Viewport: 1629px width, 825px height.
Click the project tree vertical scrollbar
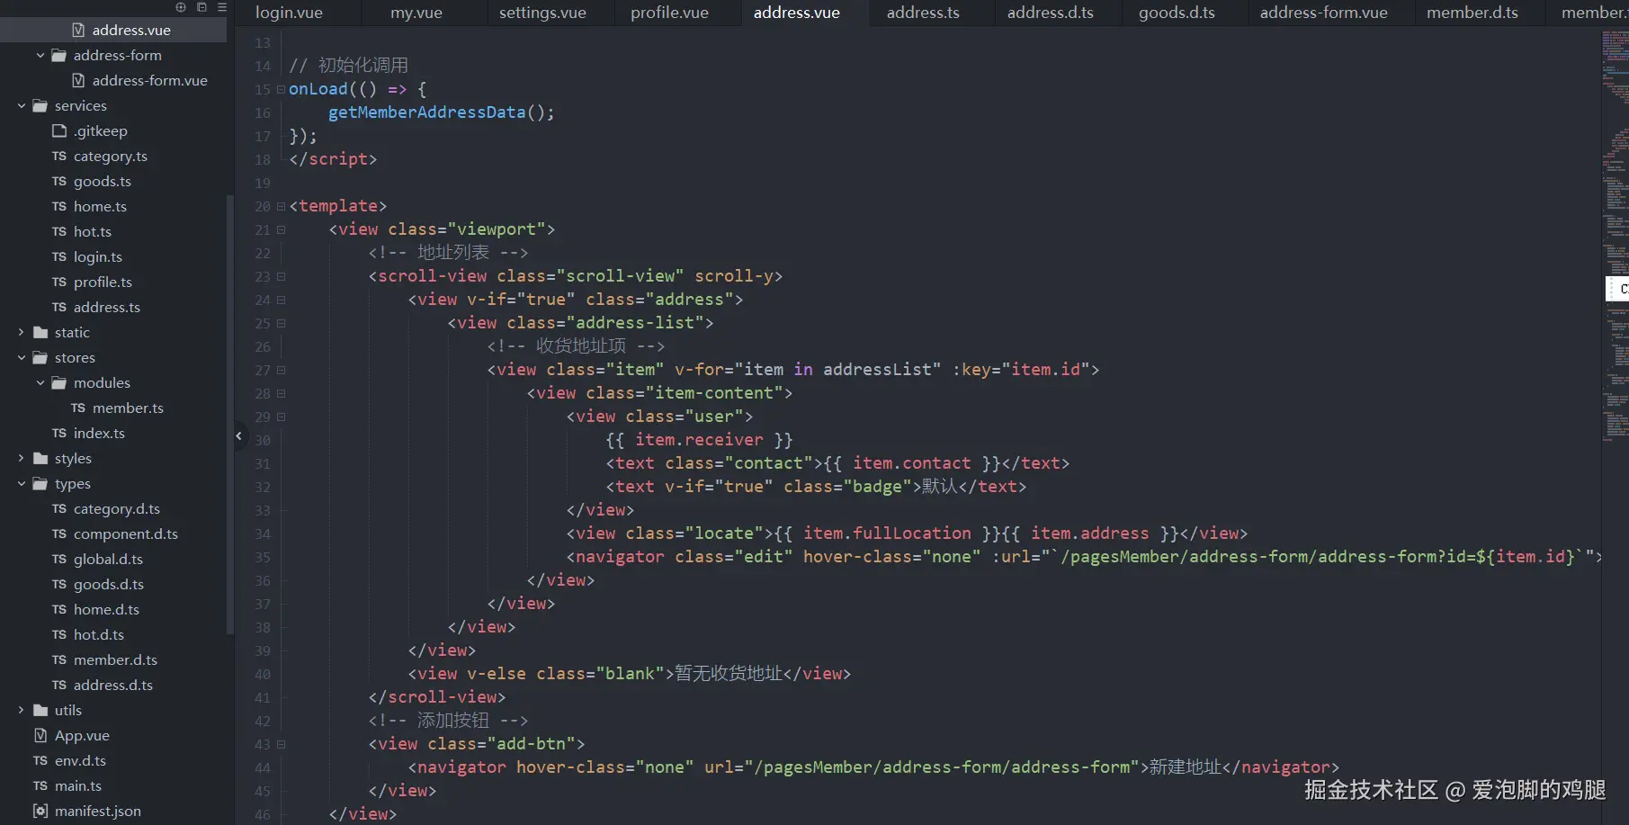point(230,414)
